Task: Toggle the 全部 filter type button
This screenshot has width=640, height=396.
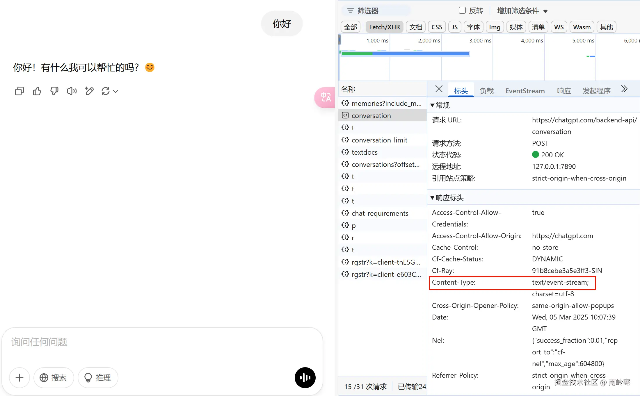Action: (351, 27)
